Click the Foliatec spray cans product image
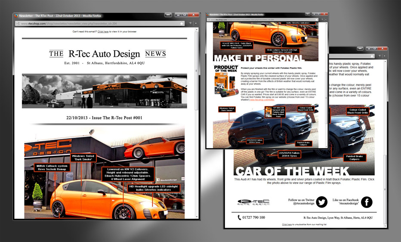Screen dimensions: 401x242 [x=226, y=85]
